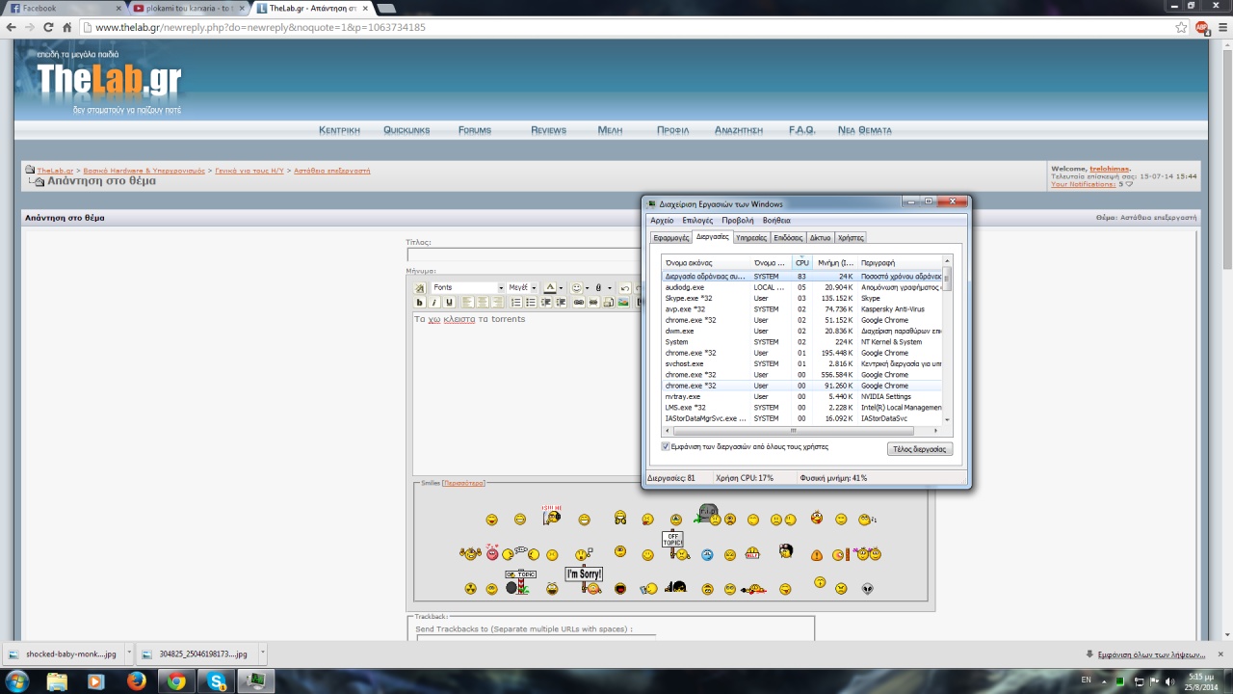Toggle bold formatting in message editor
Screen dimensions: 1233x694
click(419, 302)
